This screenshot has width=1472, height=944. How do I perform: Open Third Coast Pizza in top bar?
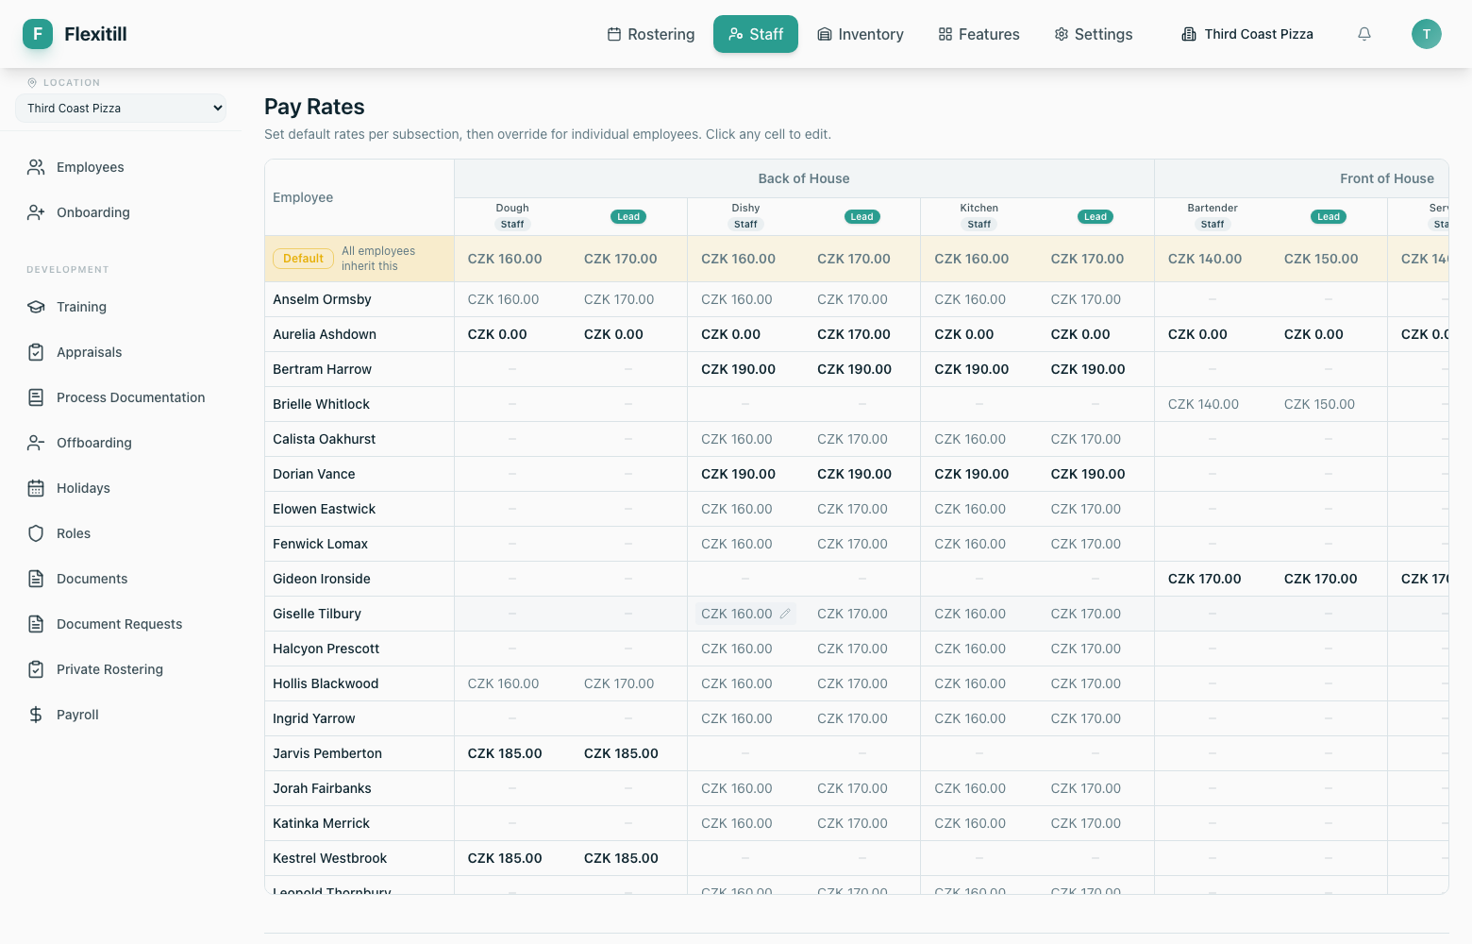(x=1247, y=34)
